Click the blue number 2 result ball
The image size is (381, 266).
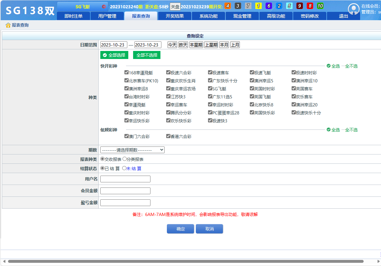tap(279, 6)
